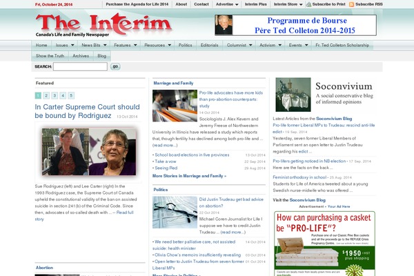Open 'School board elections in five provinces'

tap(192, 155)
